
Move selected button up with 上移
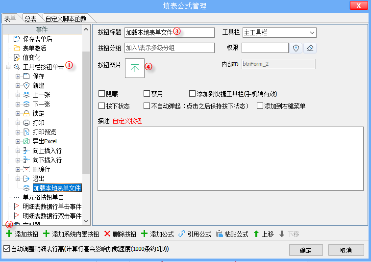263,234
